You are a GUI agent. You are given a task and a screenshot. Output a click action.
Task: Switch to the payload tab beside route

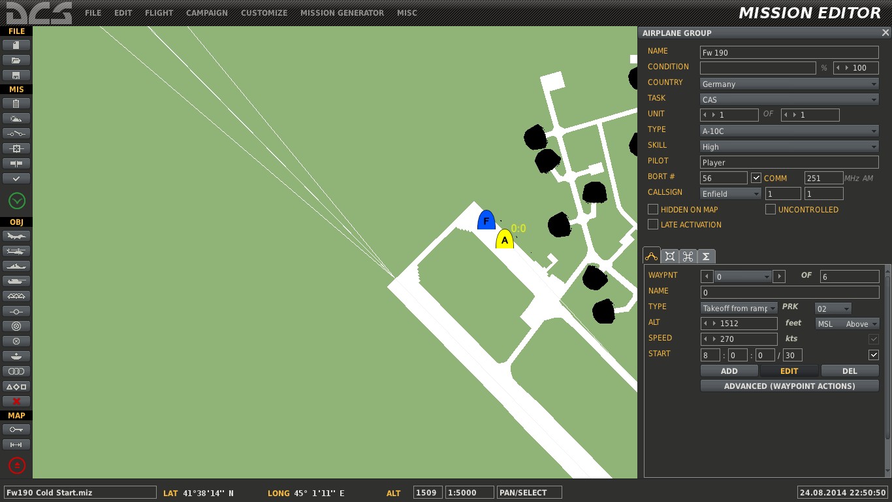point(670,256)
